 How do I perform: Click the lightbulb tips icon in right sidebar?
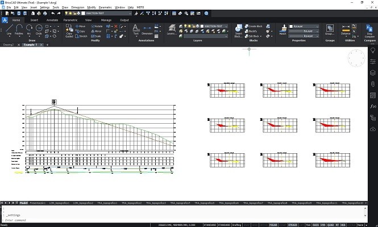click(373, 51)
